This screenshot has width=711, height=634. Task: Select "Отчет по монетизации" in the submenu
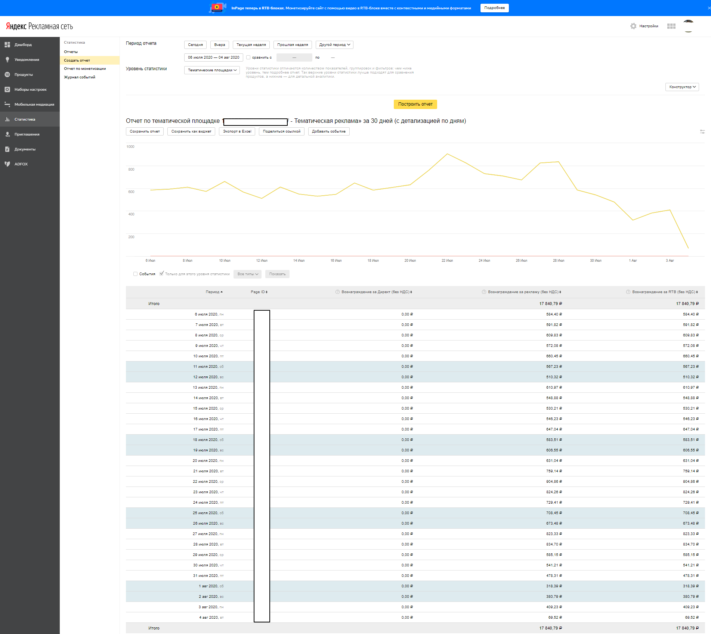(85, 69)
